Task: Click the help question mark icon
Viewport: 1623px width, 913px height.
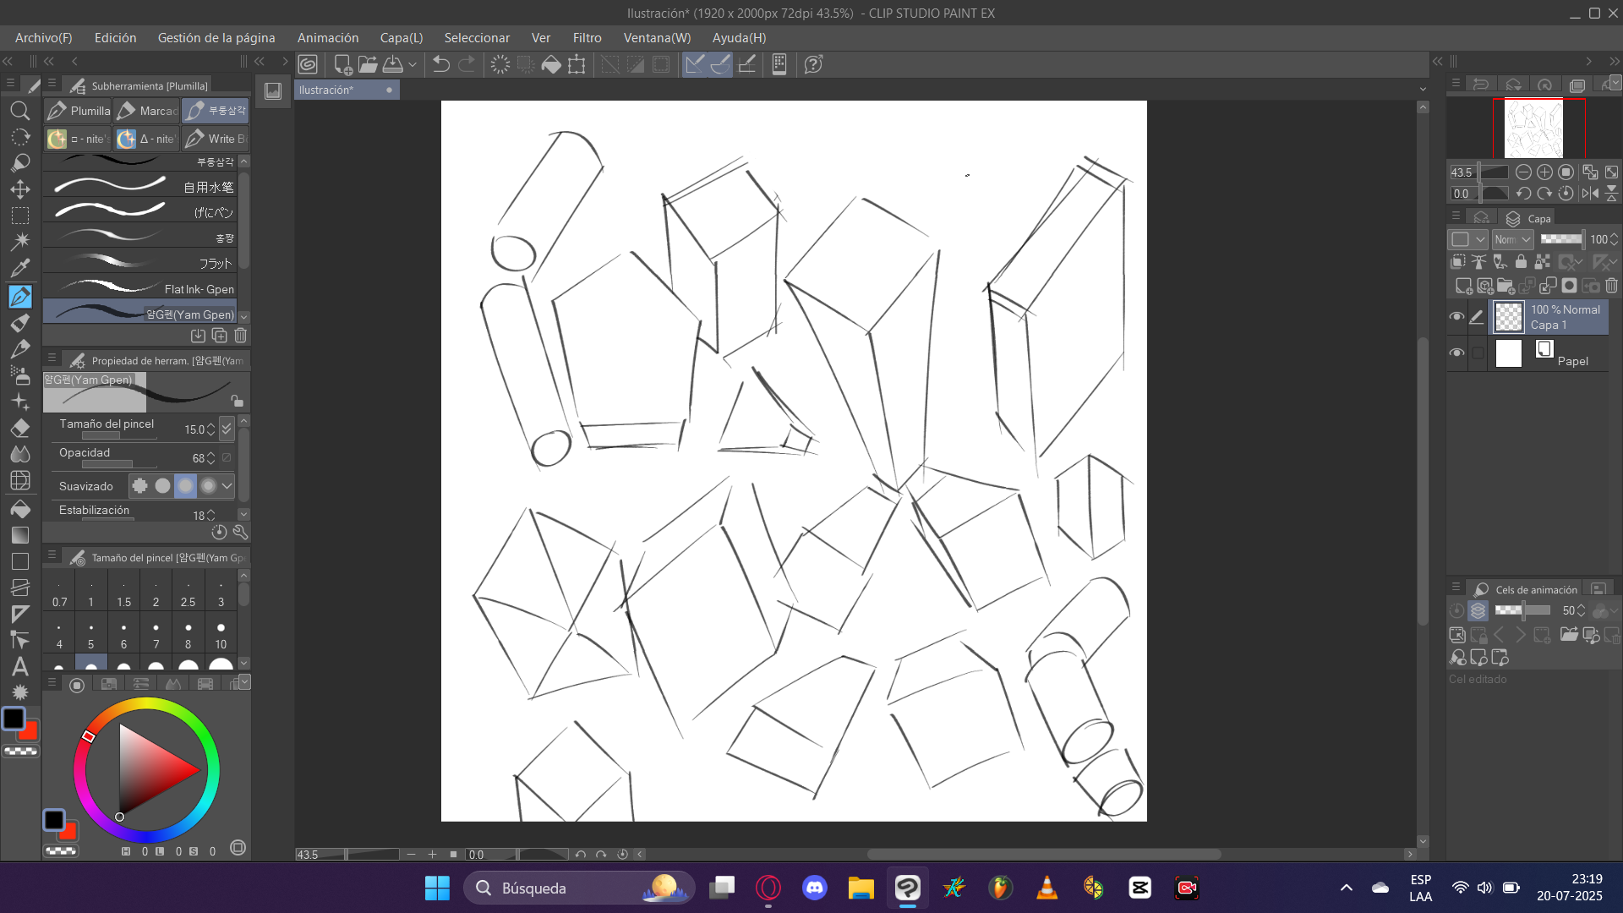Action: pyautogui.click(x=813, y=64)
